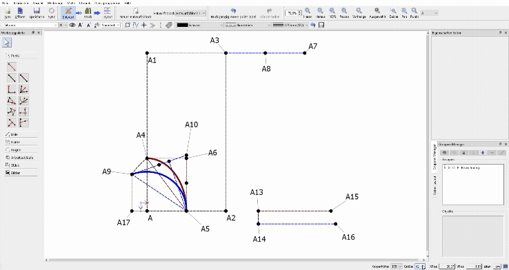The height and width of the screenshot is (270, 509).
Task: Zoom in with the Hinein icon
Action: pos(308,12)
